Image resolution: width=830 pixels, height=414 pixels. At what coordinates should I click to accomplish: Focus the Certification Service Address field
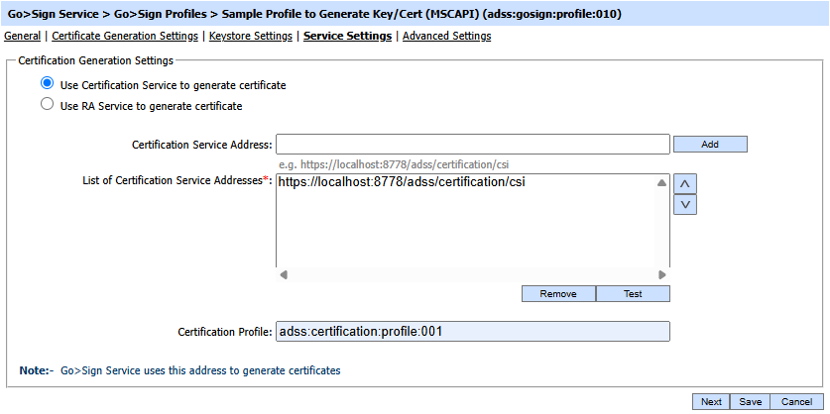point(472,145)
